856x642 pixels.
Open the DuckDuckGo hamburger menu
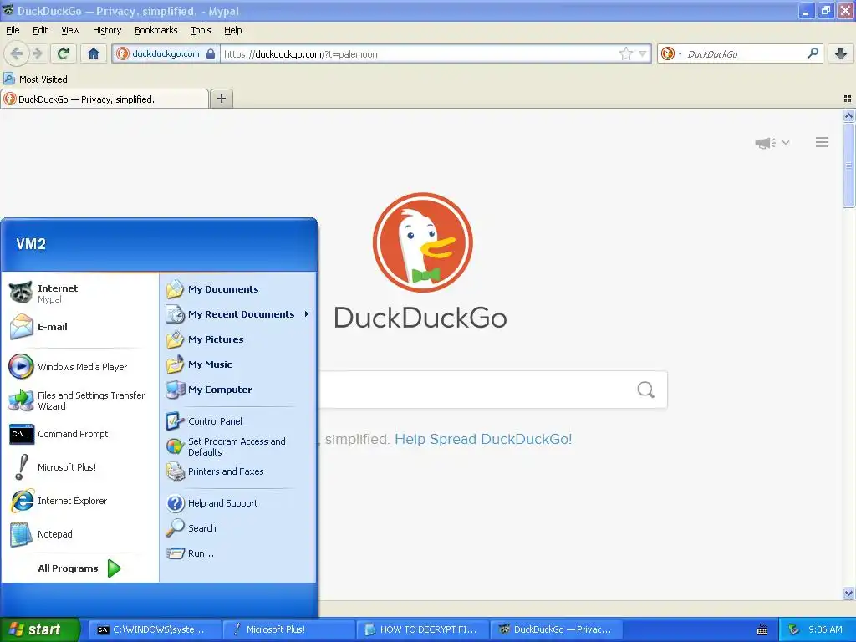coord(823,142)
